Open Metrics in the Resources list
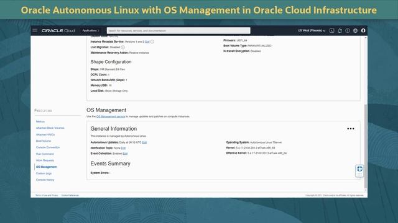398x223 pixels. click(x=40, y=121)
